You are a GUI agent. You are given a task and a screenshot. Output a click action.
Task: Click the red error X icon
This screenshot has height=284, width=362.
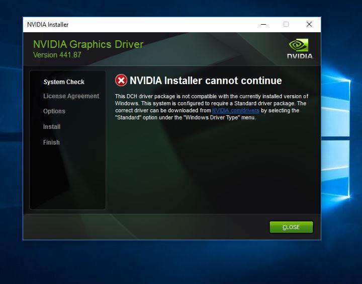(121, 81)
